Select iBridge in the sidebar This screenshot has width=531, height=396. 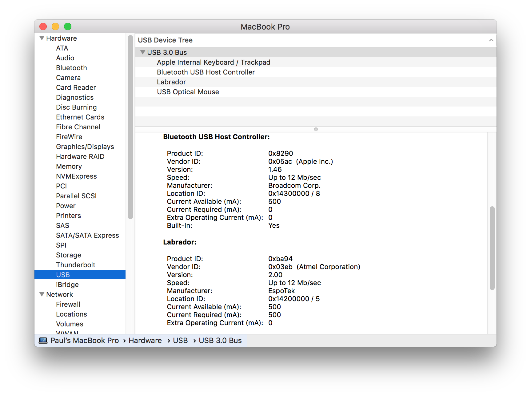coord(67,285)
